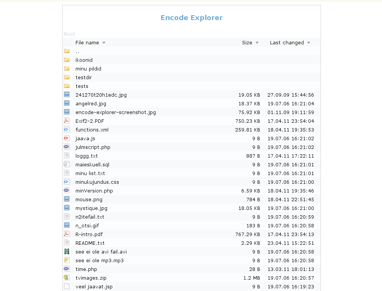
Task: Click the red script icon beside jaava.js
Action: (x=67, y=138)
